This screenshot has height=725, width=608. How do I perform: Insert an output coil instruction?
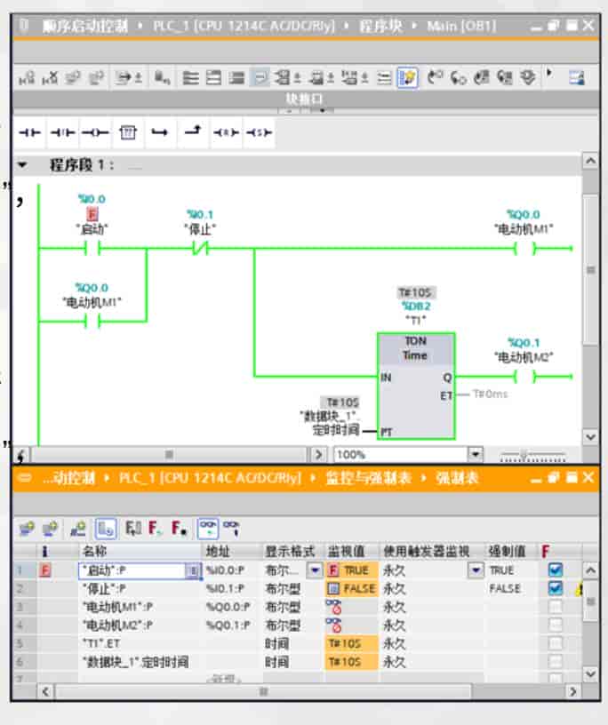tap(95, 132)
